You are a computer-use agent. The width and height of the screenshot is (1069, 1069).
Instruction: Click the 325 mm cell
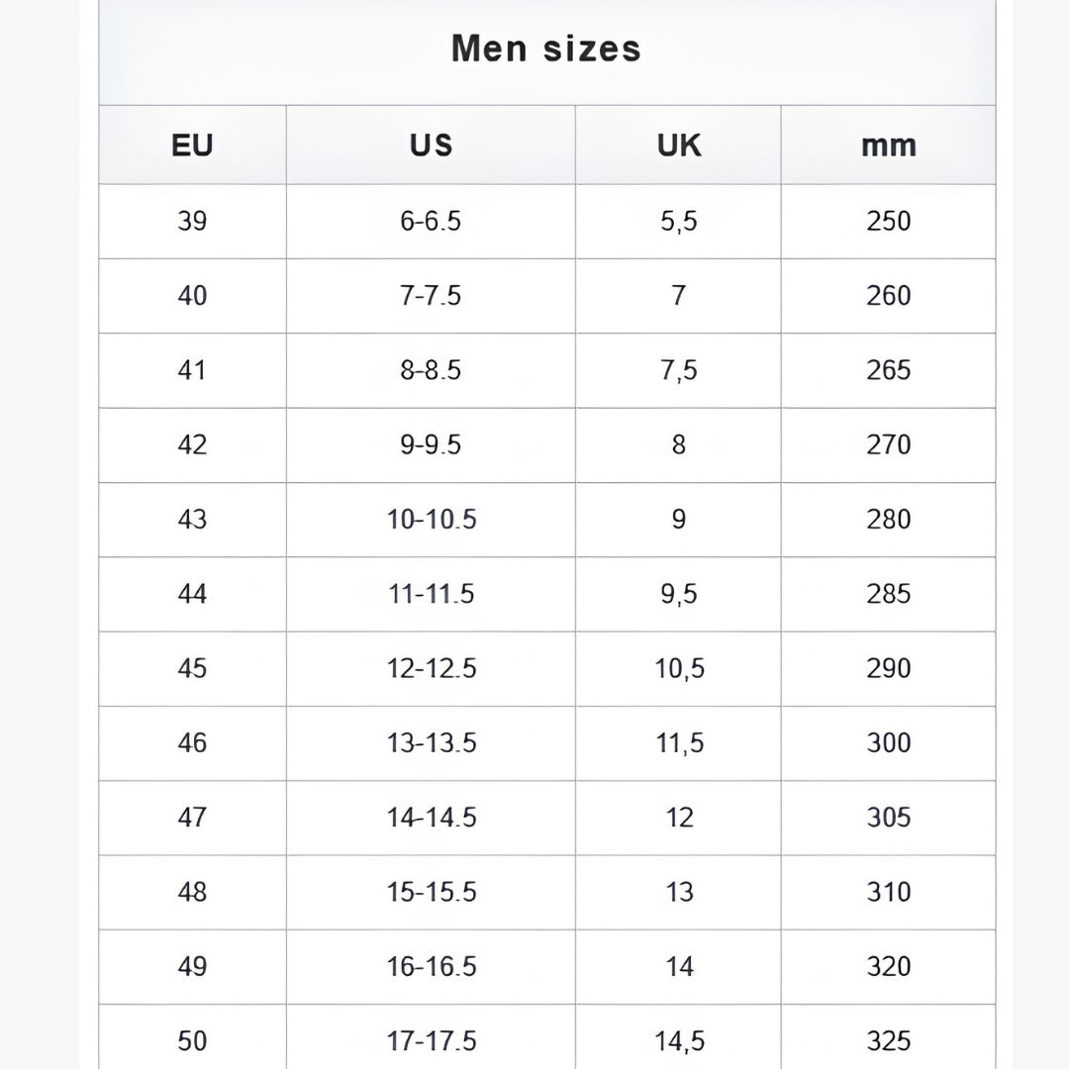click(x=888, y=1037)
